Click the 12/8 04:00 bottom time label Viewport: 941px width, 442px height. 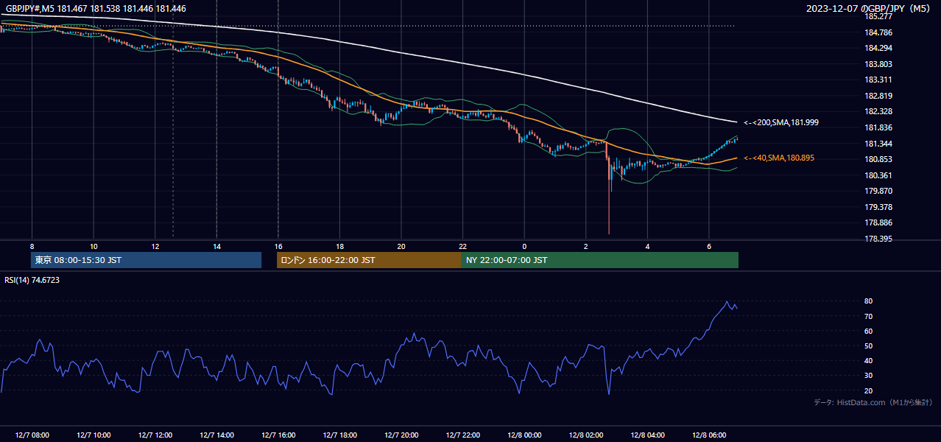647,435
